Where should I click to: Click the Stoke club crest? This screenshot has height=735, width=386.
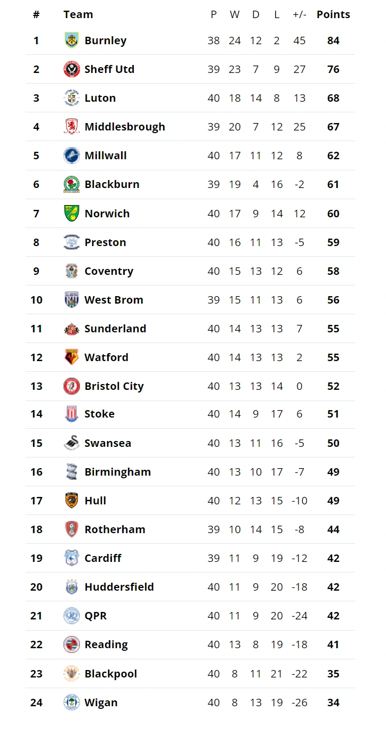71,414
